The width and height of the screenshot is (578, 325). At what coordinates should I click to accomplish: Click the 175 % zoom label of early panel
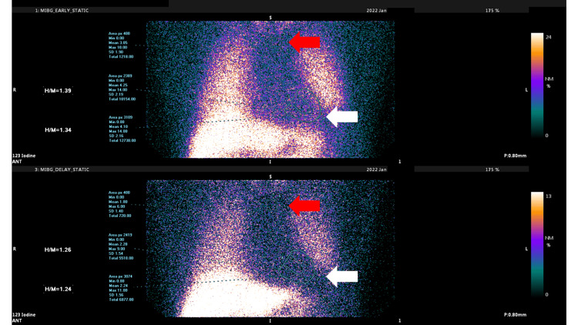point(492,11)
